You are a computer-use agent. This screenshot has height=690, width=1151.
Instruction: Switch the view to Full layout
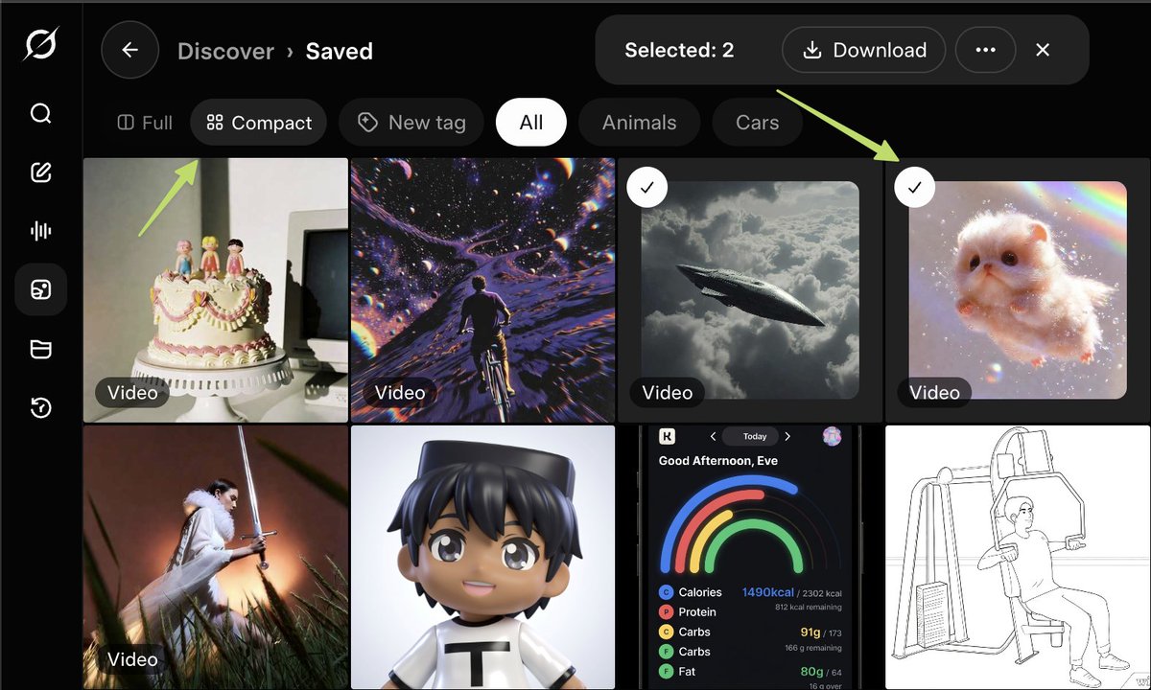[x=144, y=122]
